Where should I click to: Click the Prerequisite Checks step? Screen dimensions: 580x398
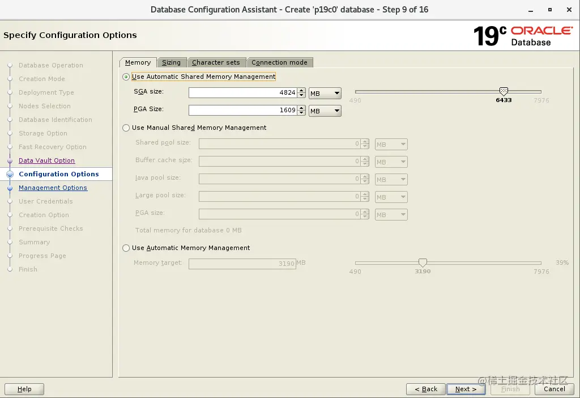[x=50, y=228]
